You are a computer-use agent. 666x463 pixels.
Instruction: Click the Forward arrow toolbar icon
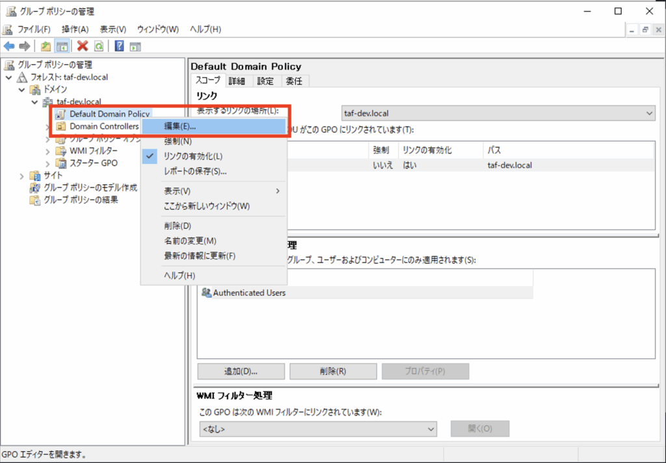(24, 46)
